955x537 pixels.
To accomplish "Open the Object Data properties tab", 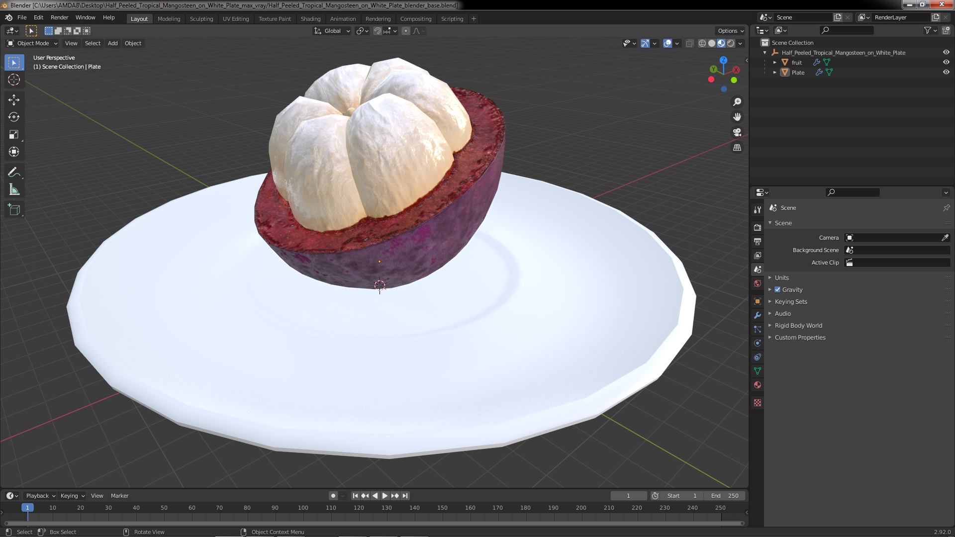I will [758, 371].
